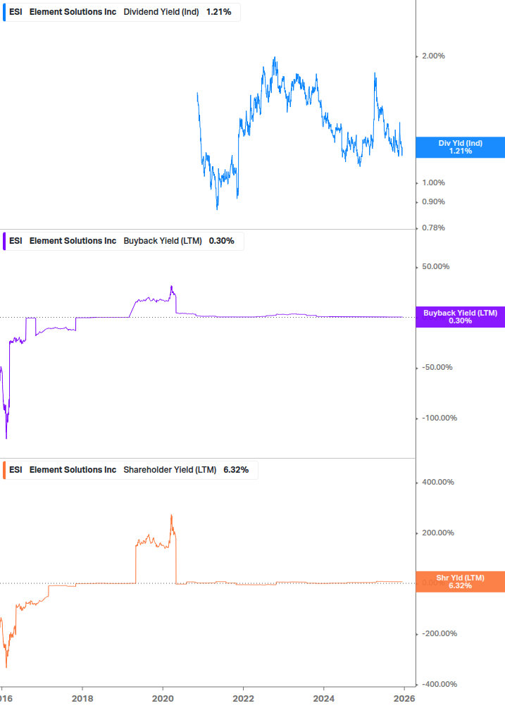Click the 2.00% axis label
Screen dimensions: 505x708
[x=433, y=56]
